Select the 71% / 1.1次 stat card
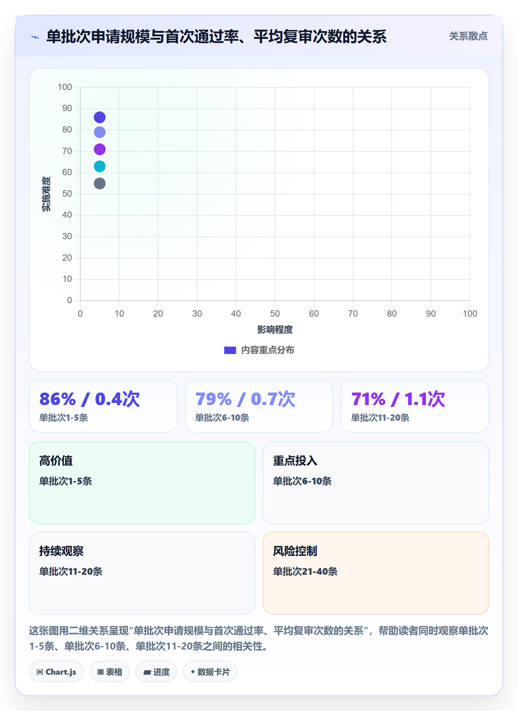This screenshot has width=518, height=711. (415, 406)
